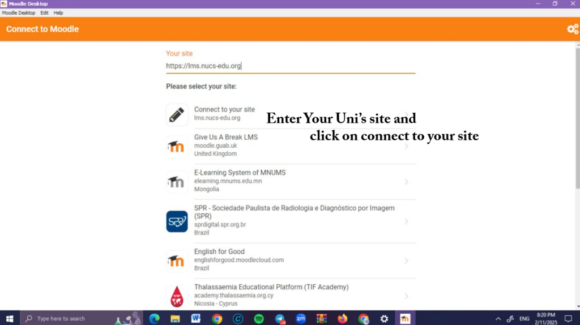Screen dimensions: 580x325
Task: Open chevron for Thalassaemia Educational Platform
Action: click(x=406, y=296)
